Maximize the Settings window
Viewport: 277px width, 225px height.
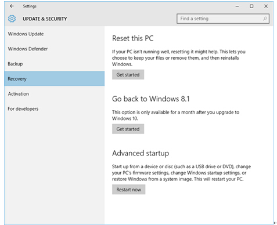pyautogui.click(x=251, y=6)
